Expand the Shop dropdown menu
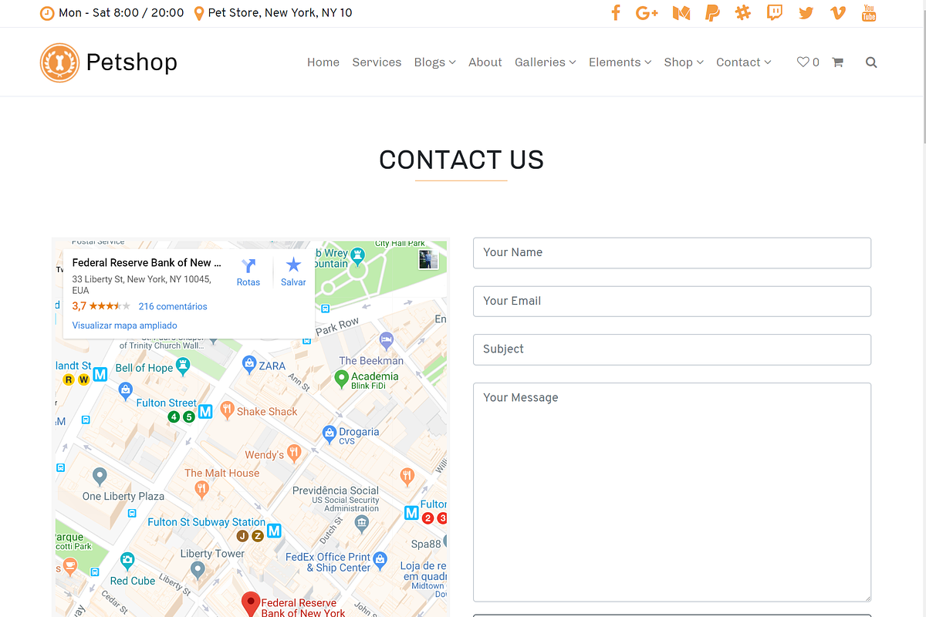Screen dimensions: 926x617 (684, 62)
